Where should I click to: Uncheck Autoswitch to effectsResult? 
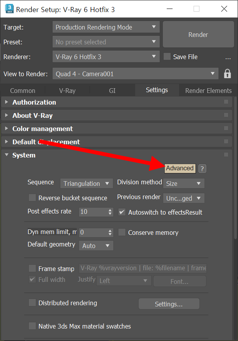point(122,212)
